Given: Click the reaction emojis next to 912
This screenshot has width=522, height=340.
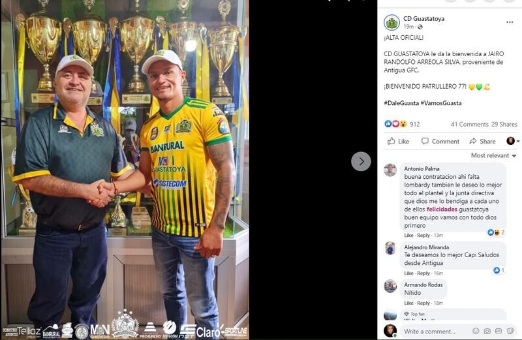Looking at the screenshot, I should click(x=395, y=124).
